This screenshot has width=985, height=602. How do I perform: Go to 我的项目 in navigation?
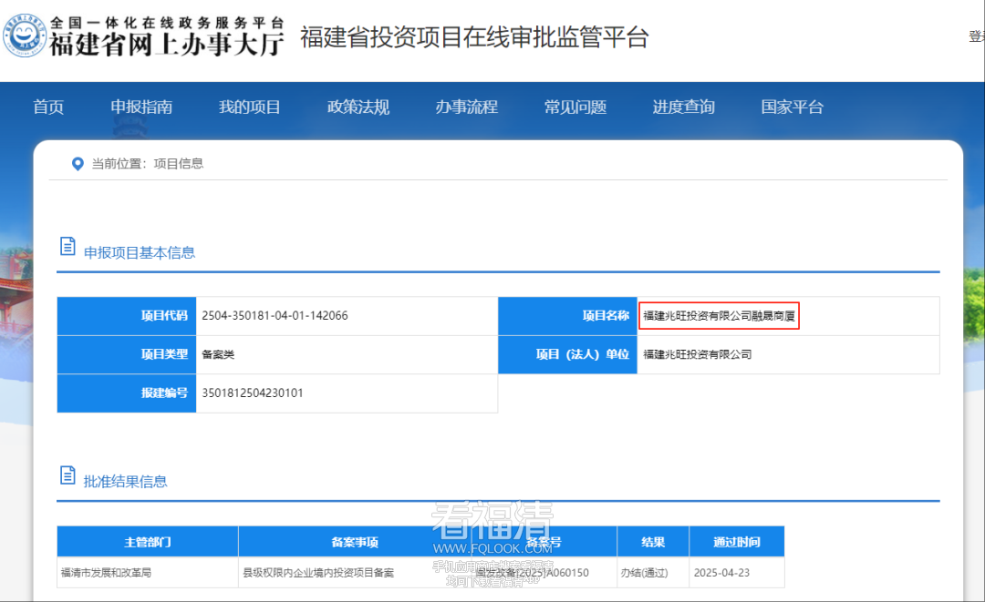click(x=249, y=107)
